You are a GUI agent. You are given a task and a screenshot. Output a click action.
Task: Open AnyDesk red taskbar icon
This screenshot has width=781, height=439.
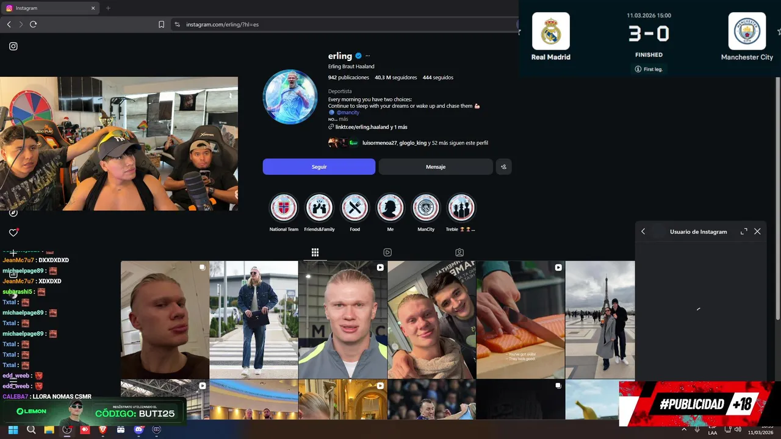85,430
